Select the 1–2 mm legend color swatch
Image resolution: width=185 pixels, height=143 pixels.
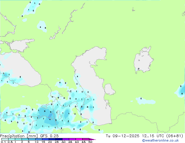click(18, 139)
